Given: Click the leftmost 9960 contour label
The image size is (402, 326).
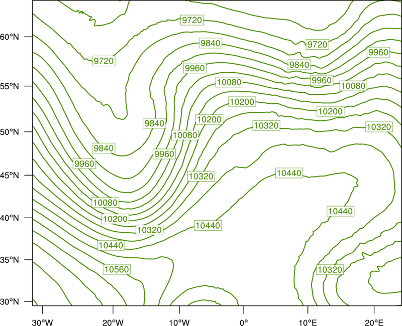Looking at the screenshot, I should click(x=84, y=164).
